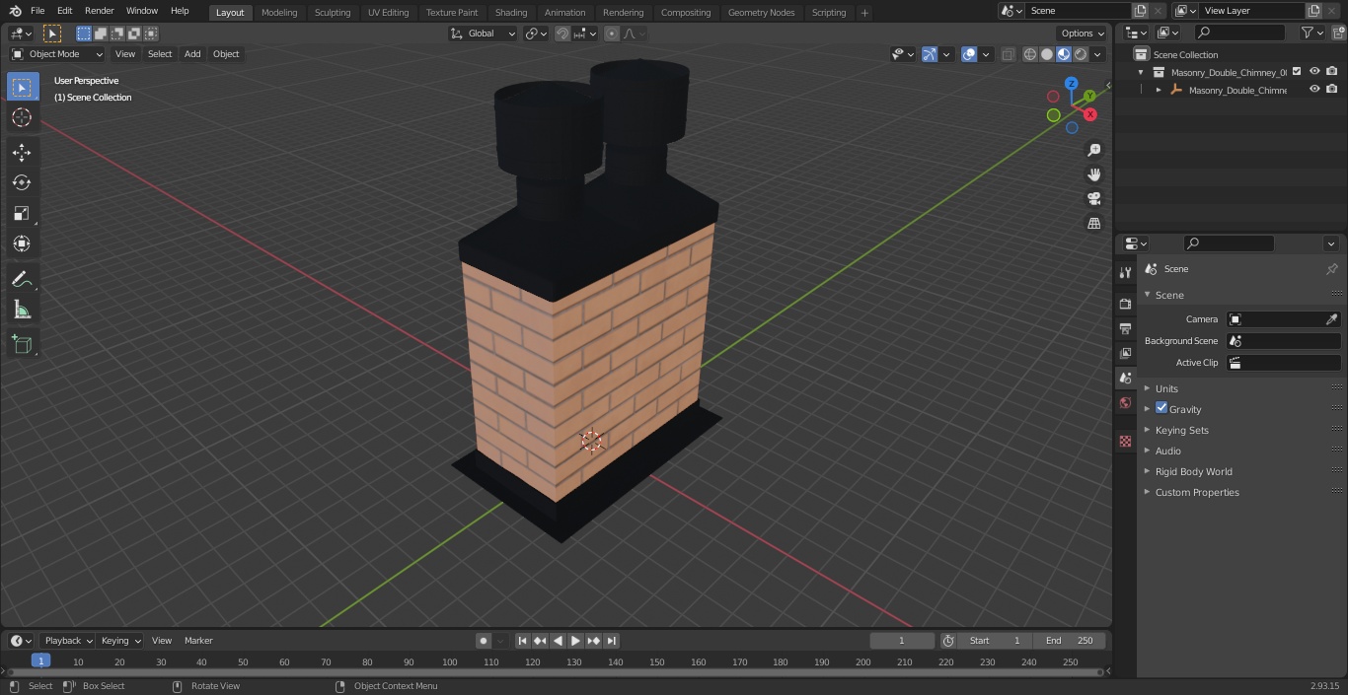Switch to the UV Editing workspace tab
The height and width of the screenshot is (695, 1348).
388,13
